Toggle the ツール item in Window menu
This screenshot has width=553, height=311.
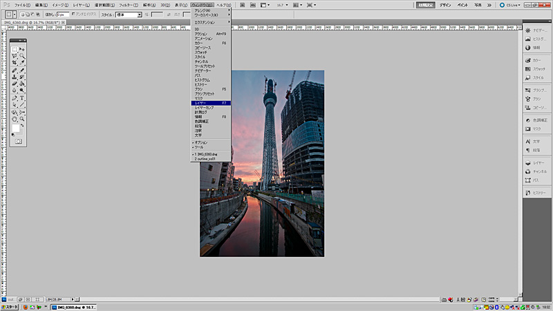[211, 147]
